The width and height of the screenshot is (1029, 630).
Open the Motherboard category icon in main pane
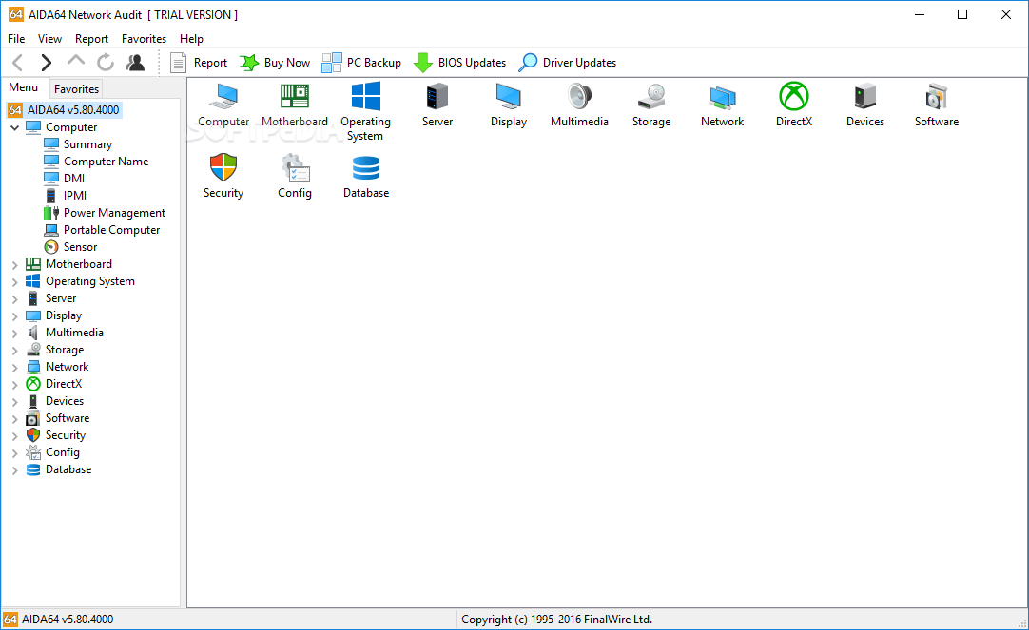coord(295,96)
